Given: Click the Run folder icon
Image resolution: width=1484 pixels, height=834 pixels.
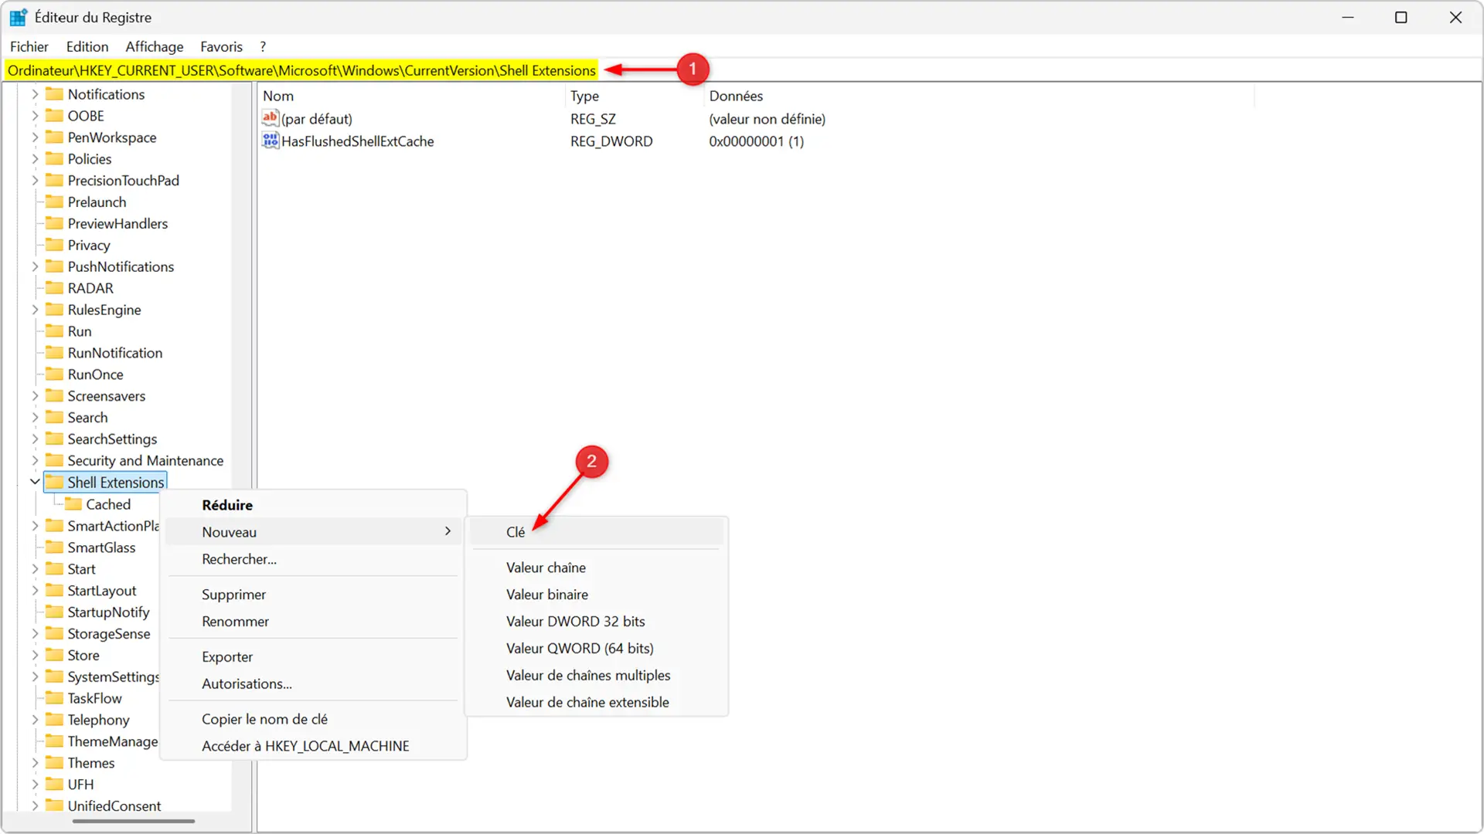Looking at the screenshot, I should pos(54,331).
